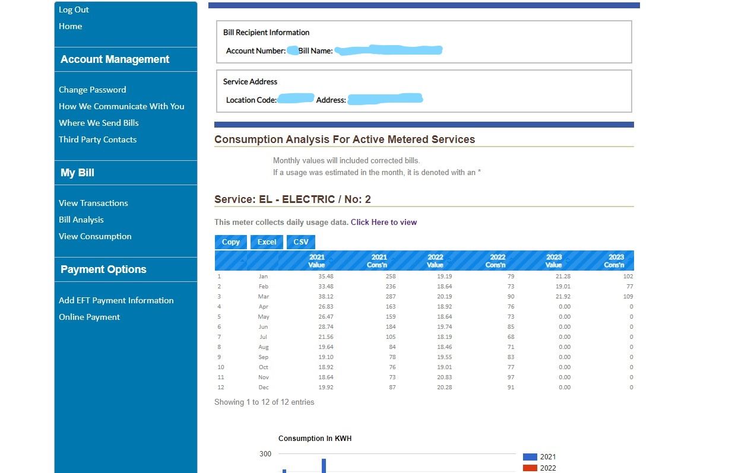Open Third Party Contacts settings
The height and width of the screenshot is (473, 732).
[x=97, y=139]
